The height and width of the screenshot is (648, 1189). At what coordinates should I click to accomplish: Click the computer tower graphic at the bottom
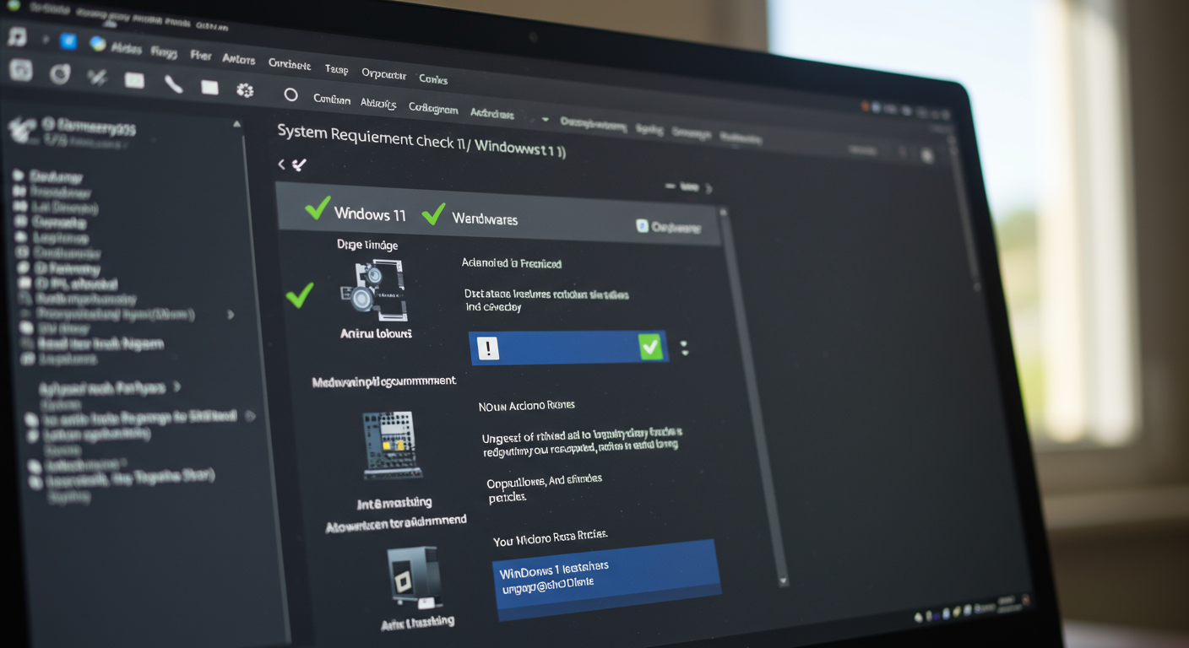point(414,578)
